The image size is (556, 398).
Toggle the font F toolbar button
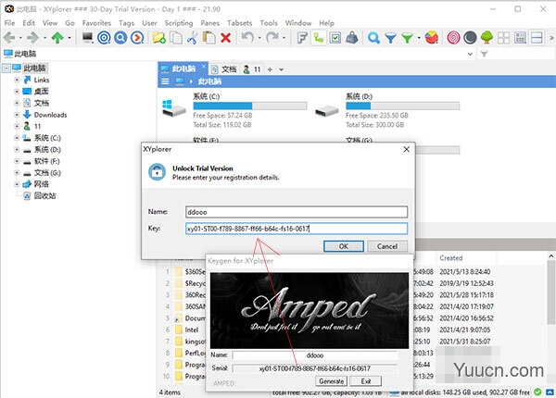[x=302, y=38]
